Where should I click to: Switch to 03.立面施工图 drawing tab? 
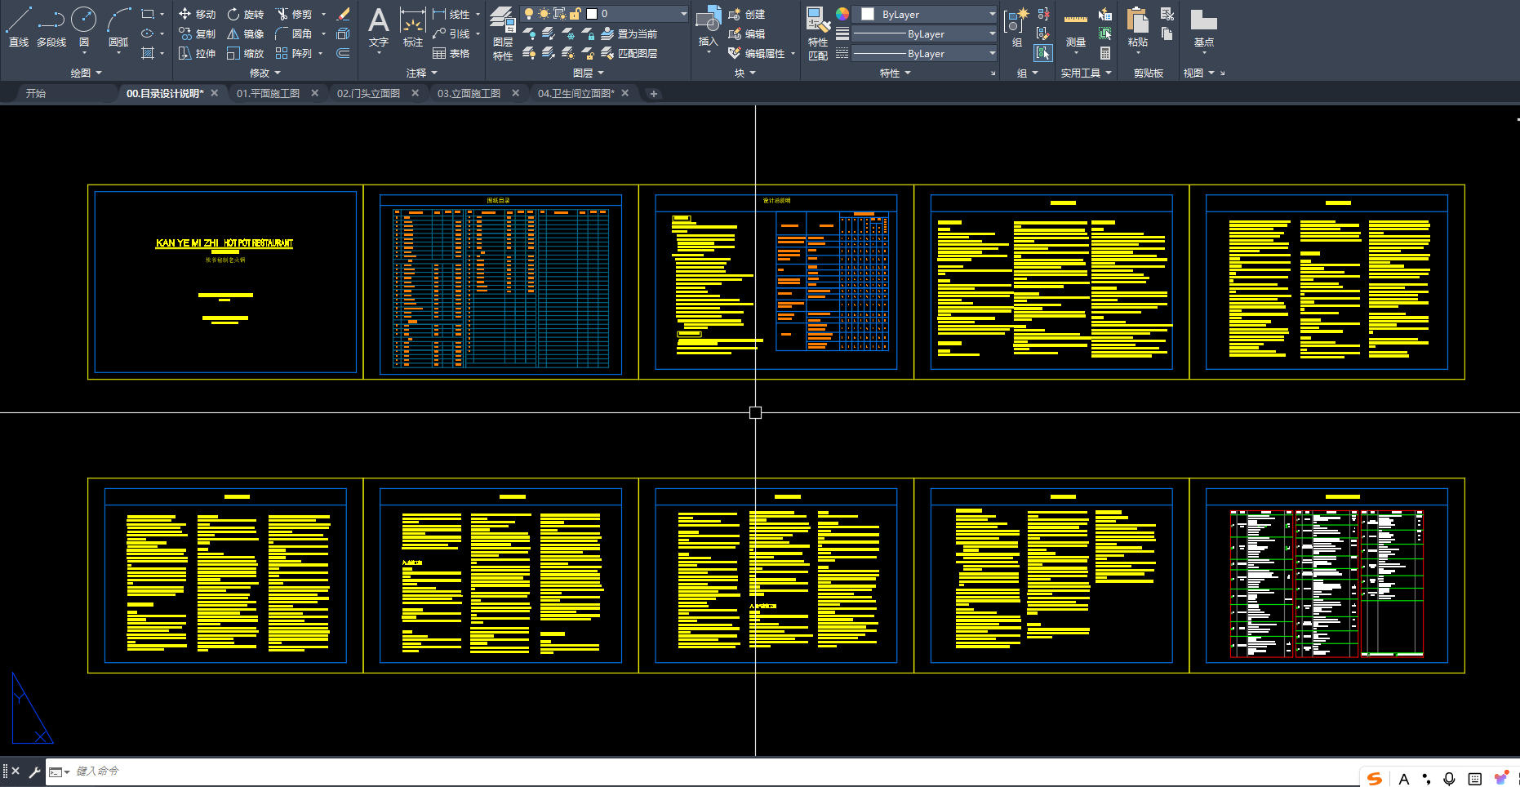469,93
